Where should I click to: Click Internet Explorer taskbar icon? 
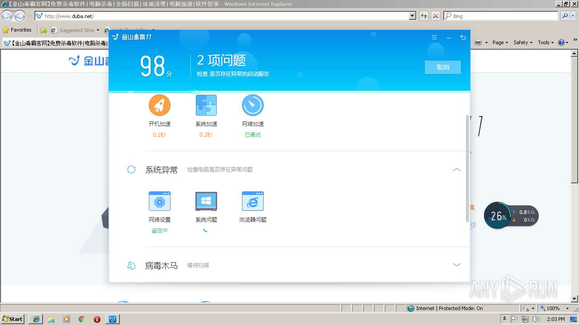click(36, 319)
